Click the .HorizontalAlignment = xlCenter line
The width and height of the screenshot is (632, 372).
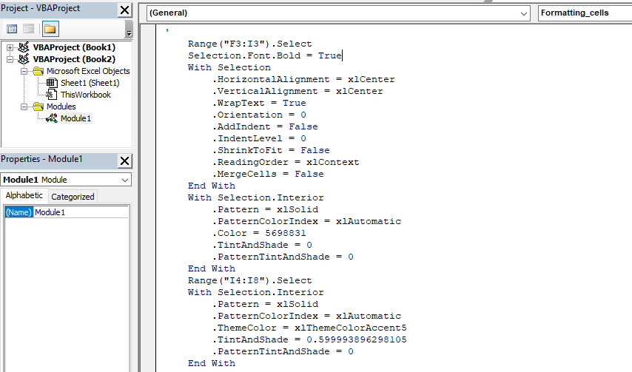(x=303, y=79)
